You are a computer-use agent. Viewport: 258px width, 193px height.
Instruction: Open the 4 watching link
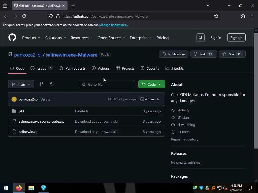186,125
